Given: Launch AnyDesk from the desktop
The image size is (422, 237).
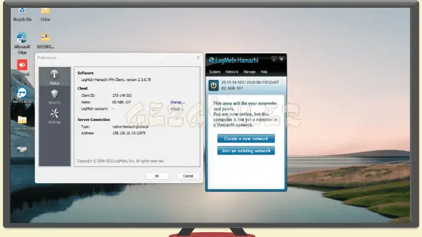Looking at the screenshot, I should (22, 68).
